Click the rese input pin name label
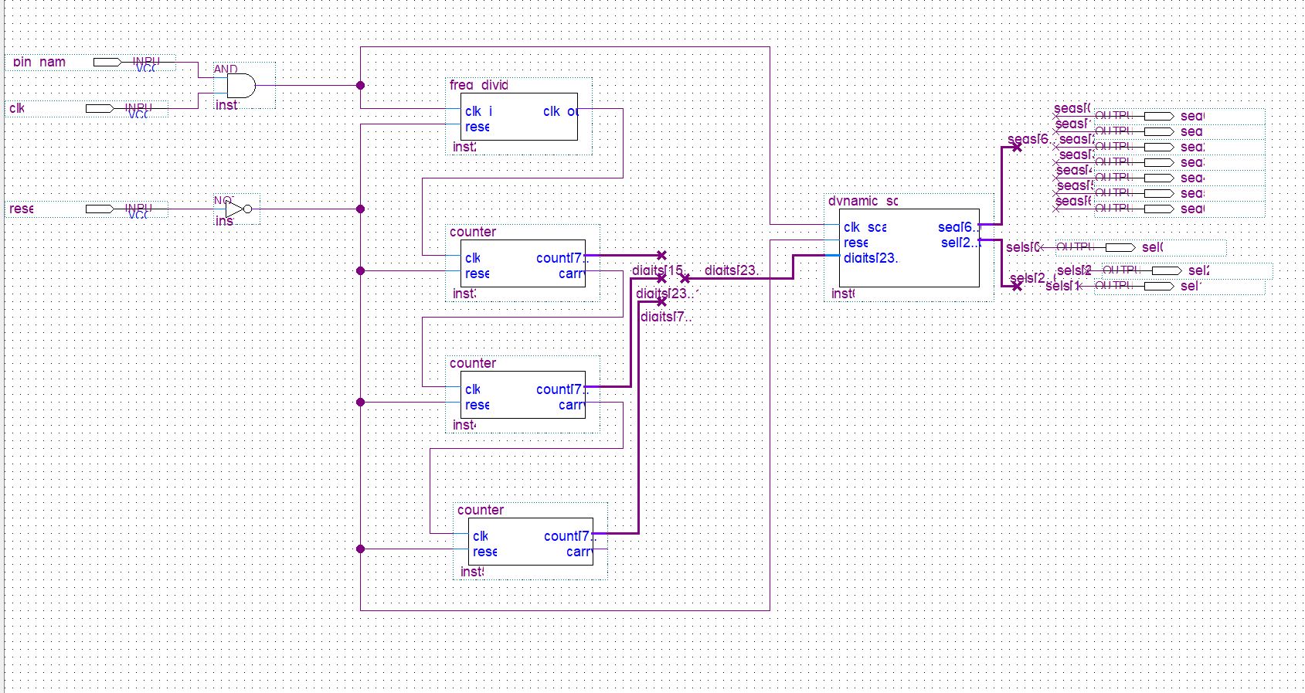Image resolution: width=1305 pixels, height=693 pixels. [x=22, y=209]
